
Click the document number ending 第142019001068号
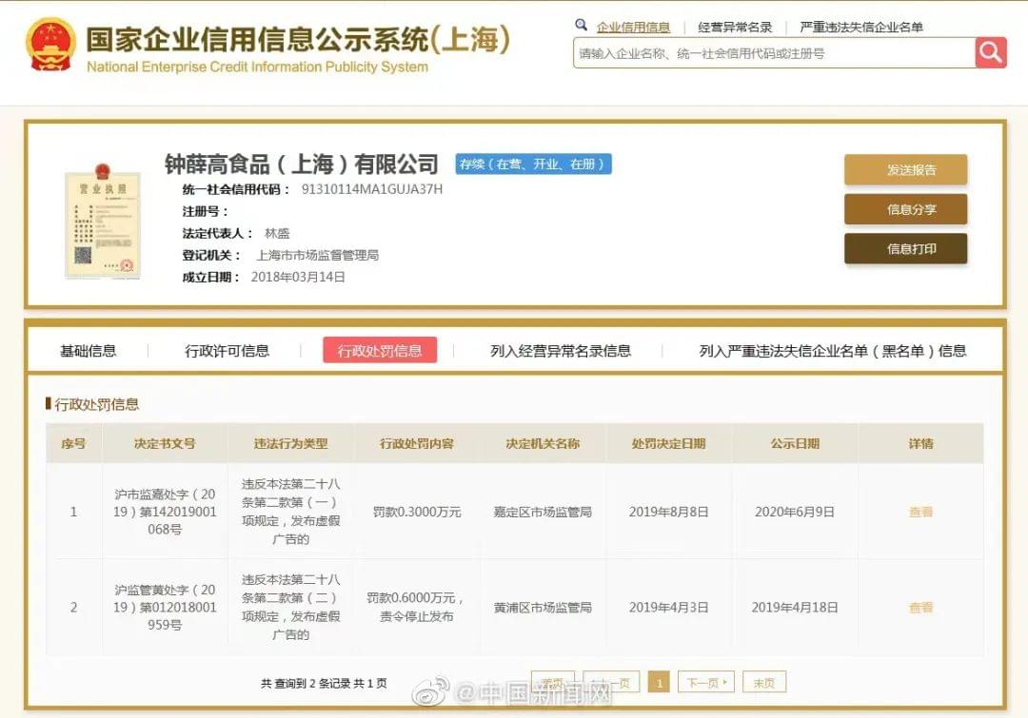(165, 512)
